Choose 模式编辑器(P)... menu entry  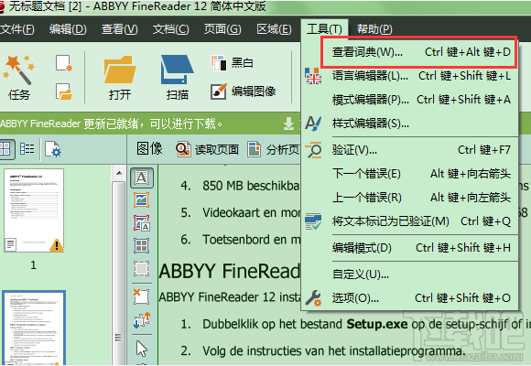point(410,100)
